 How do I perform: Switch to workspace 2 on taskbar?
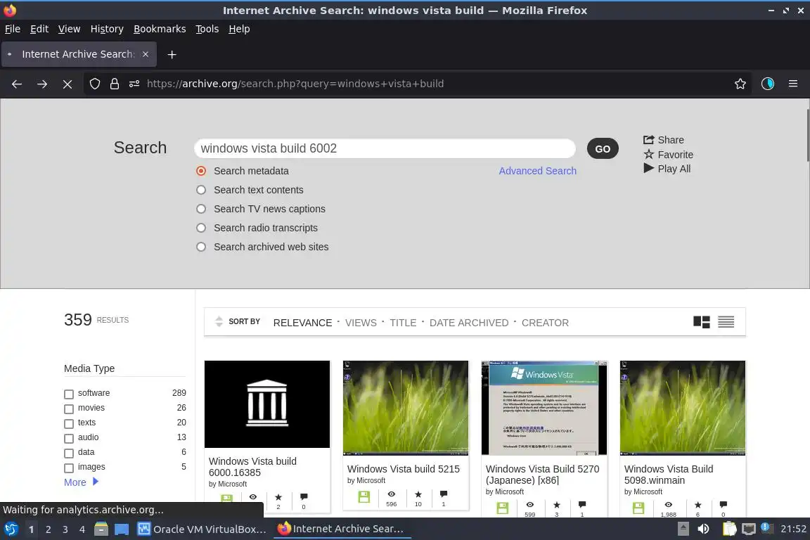point(48,529)
